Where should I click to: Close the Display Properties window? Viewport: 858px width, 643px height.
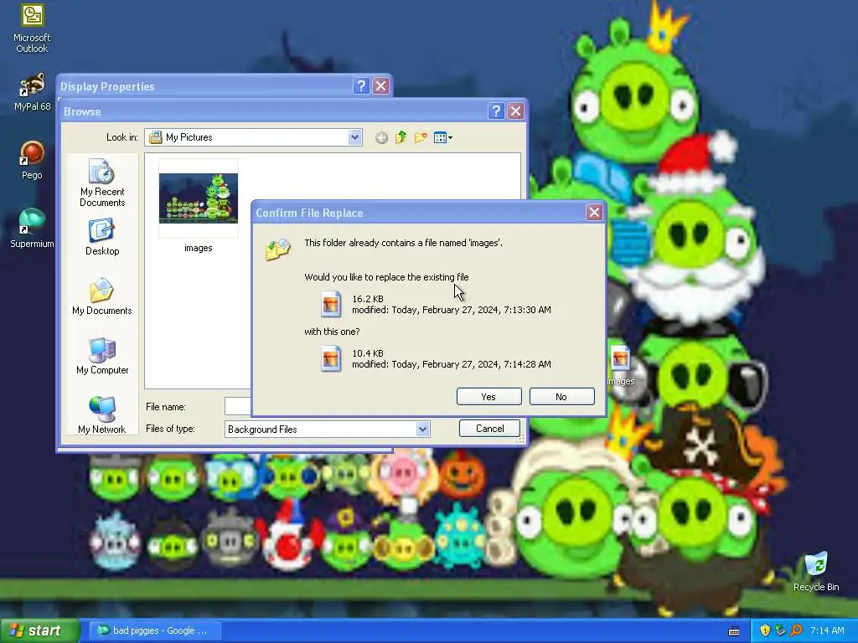coord(381,86)
